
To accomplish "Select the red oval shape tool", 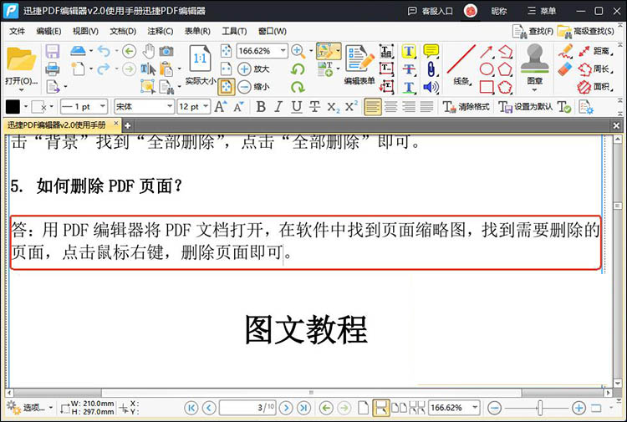I will [487, 69].
